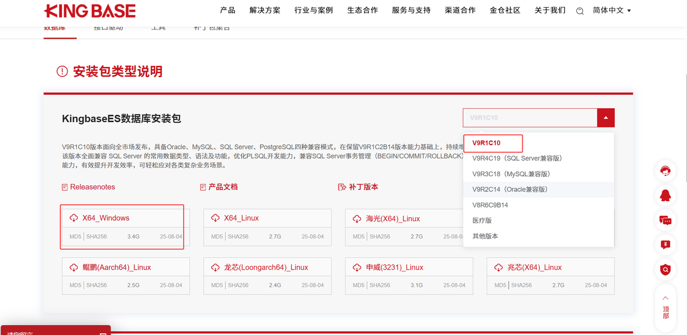The width and height of the screenshot is (687, 335).
Task: Expand the 简体中文 language dropdown
Action: tap(612, 10)
